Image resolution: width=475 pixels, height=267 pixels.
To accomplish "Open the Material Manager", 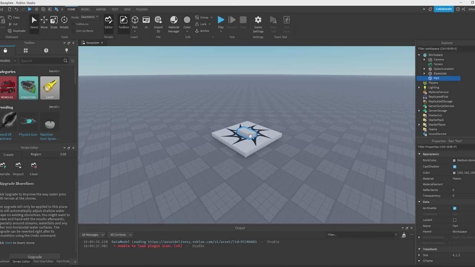I will point(174,24).
